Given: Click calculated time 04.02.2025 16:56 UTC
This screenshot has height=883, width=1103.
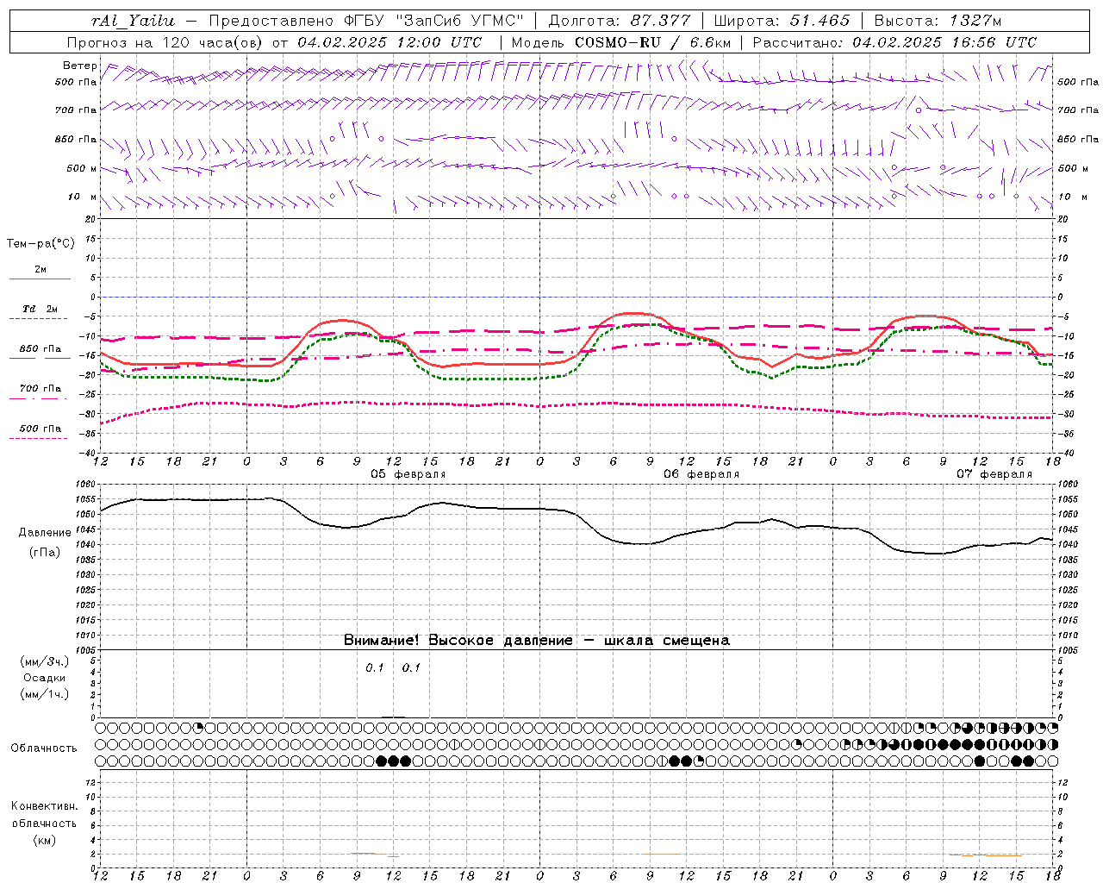Looking at the screenshot, I should pyautogui.click(x=944, y=42).
